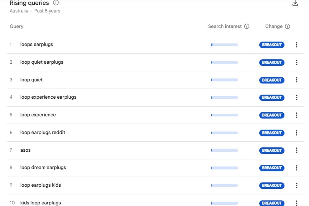Screen dimensions: 309x206
Task: Click the Past 5 years label
Action: (x=47, y=11)
